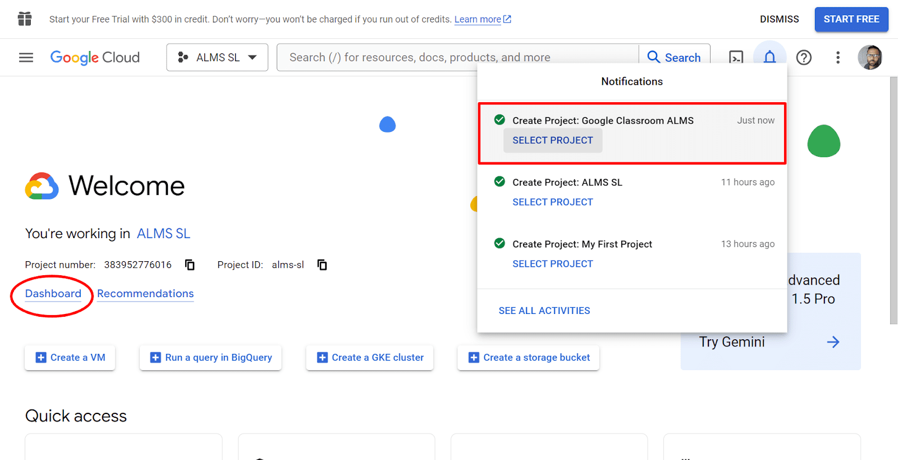The width and height of the screenshot is (898, 460).
Task: Copy the project number to clipboard
Action: point(190,265)
